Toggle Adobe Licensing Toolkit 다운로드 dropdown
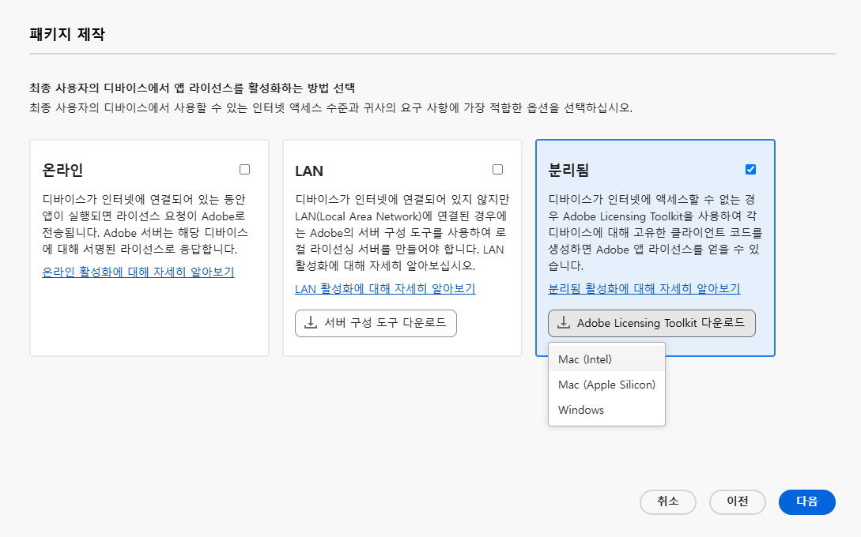This screenshot has height=537, width=861. 651,323
